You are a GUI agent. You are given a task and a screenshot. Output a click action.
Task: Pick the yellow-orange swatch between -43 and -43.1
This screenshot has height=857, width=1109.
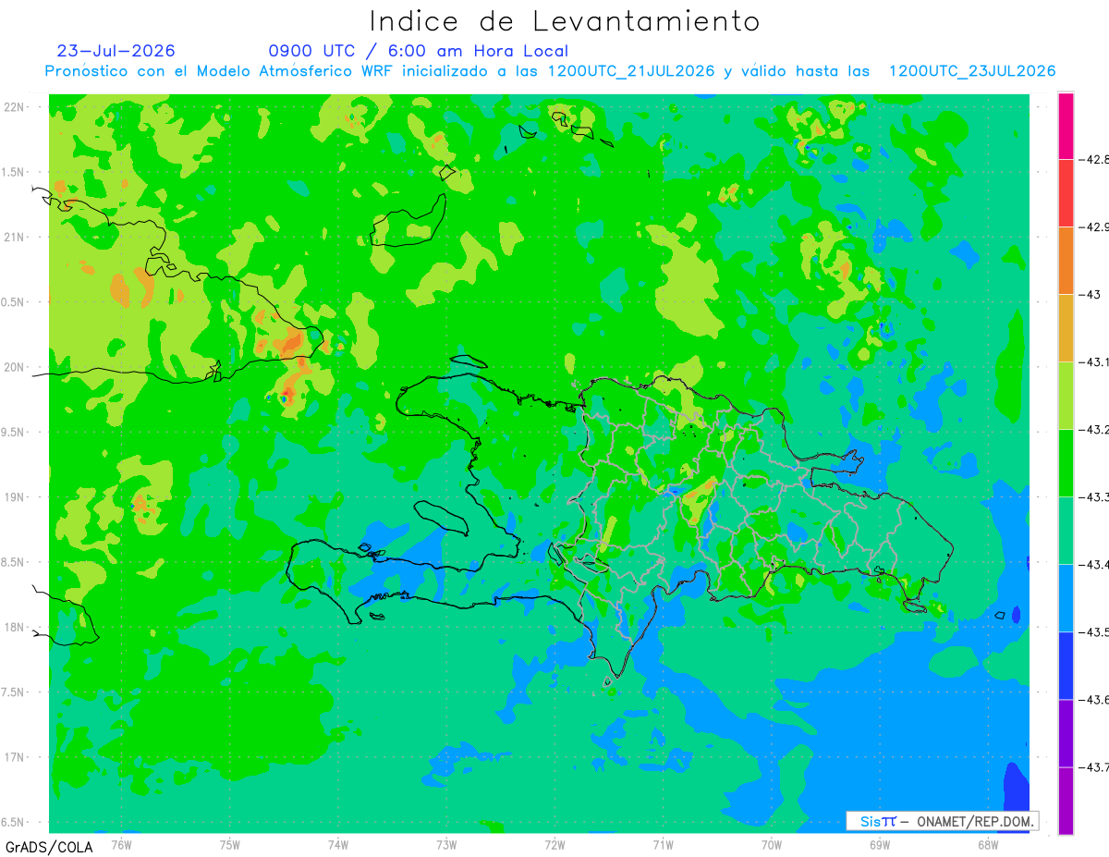click(x=1066, y=328)
